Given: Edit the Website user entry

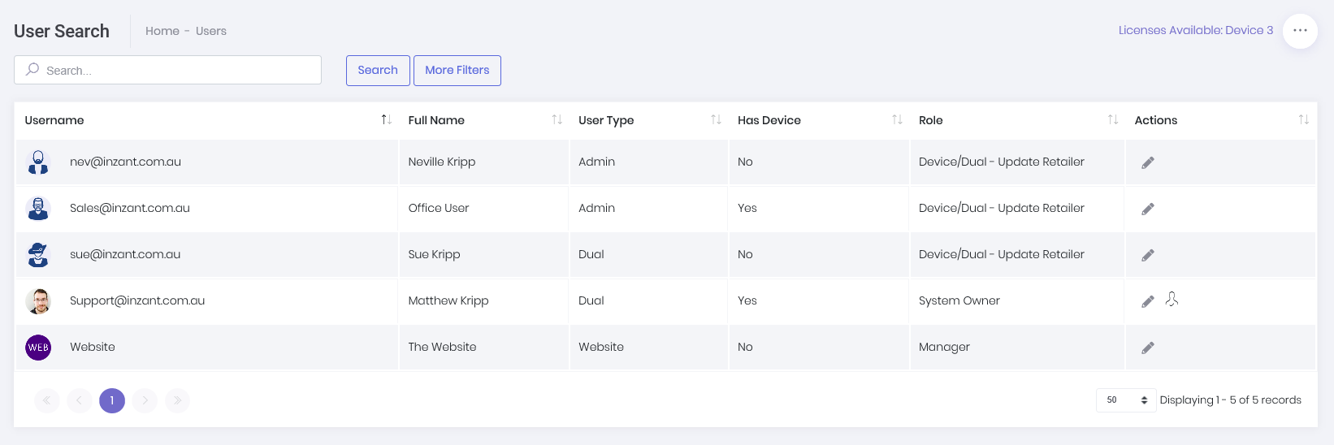Looking at the screenshot, I should [1147, 348].
